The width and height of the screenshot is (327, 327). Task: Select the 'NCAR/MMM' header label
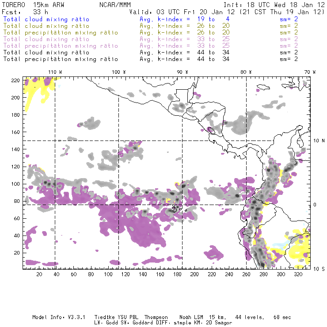click(115, 5)
